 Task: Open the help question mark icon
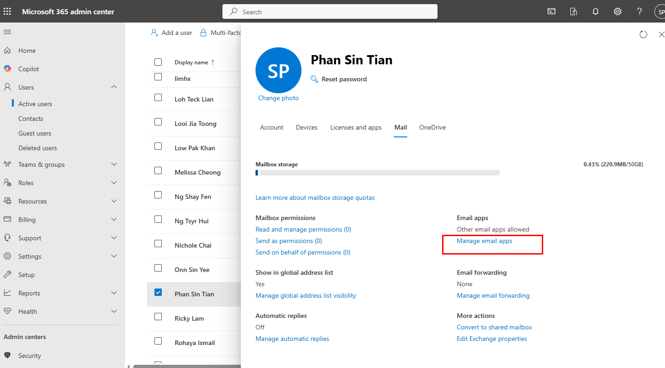(640, 11)
